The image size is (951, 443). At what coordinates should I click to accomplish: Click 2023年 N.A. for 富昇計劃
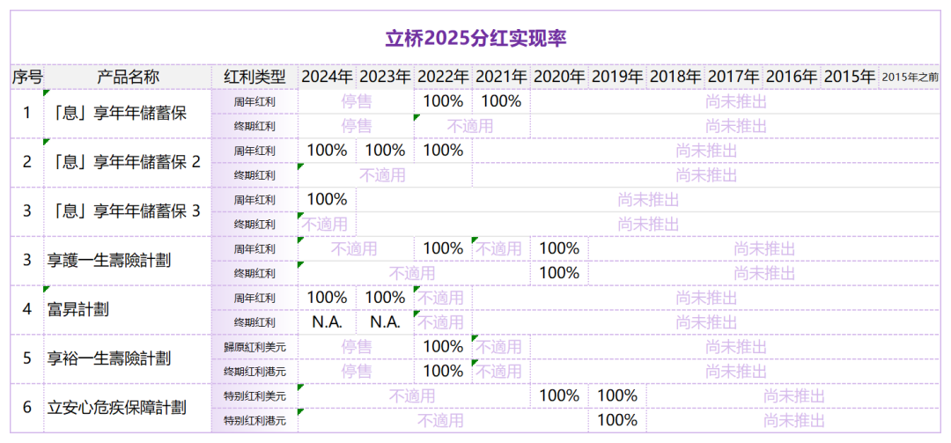(x=385, y=322)
